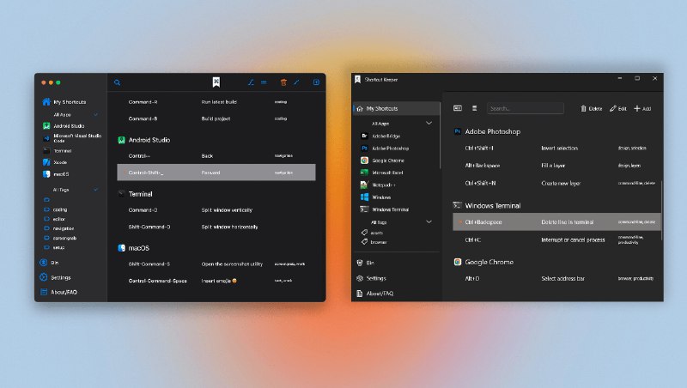
Task: Filter by the browser tag
Action: [x=374, y=242]
